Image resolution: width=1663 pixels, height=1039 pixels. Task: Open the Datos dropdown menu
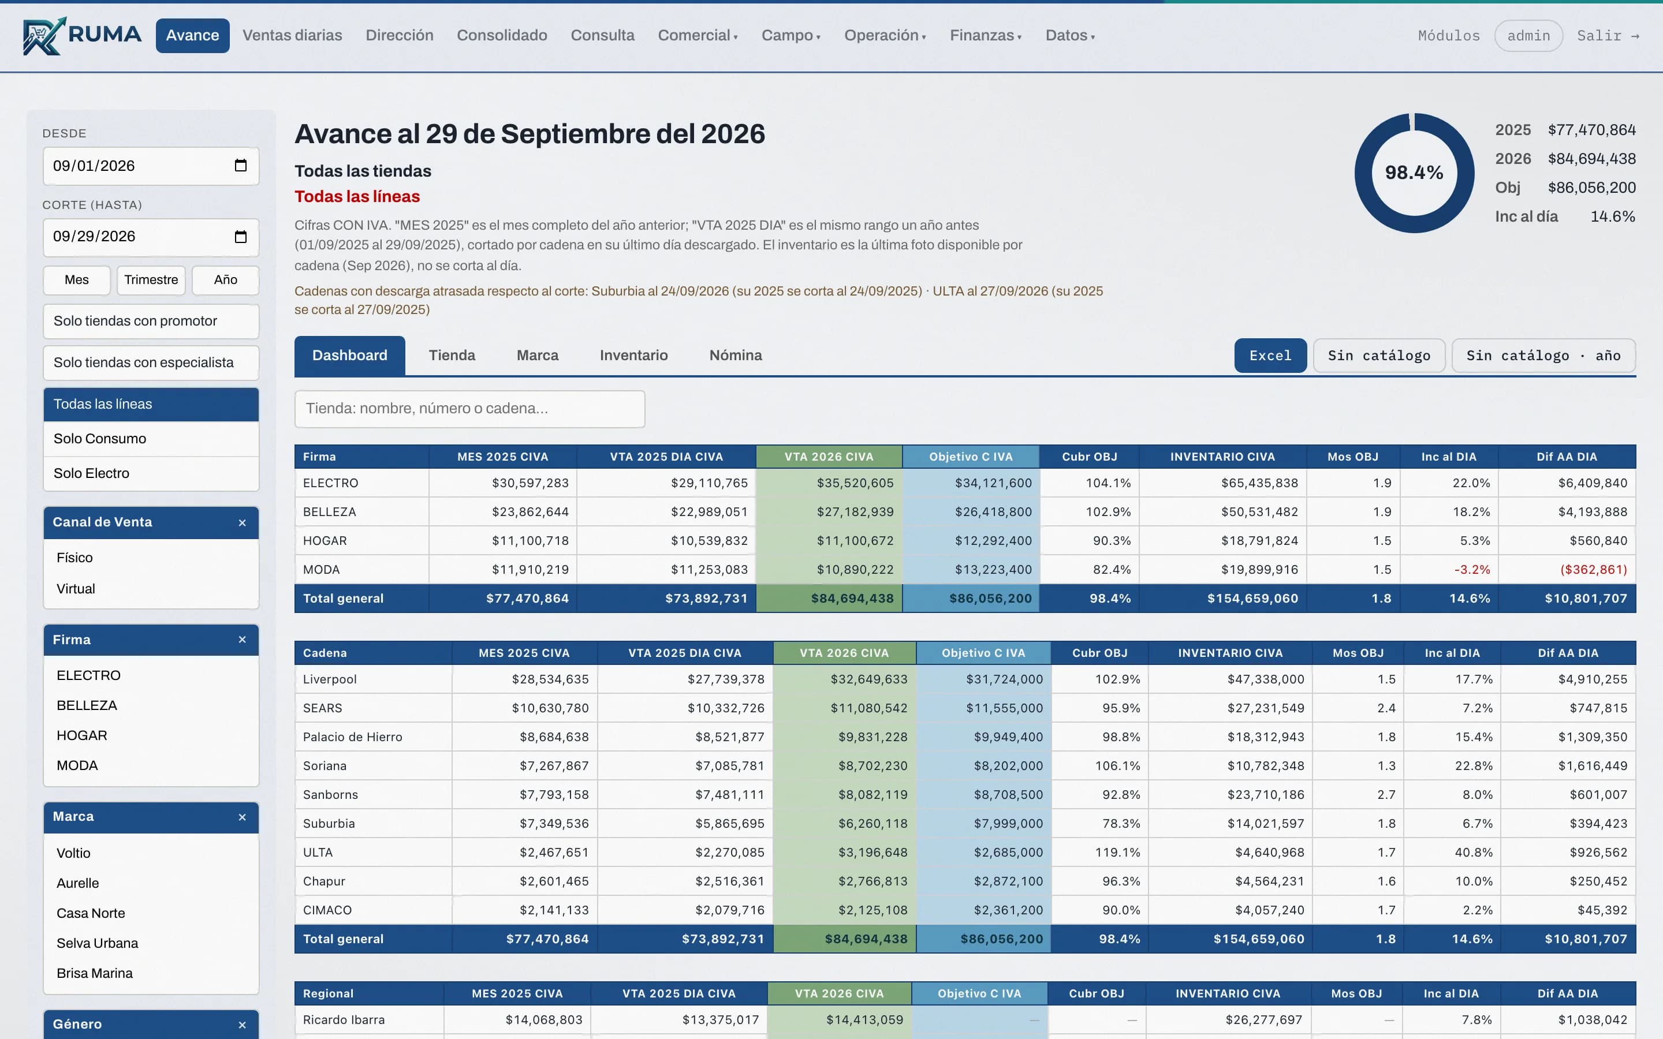click(1070, 36)
